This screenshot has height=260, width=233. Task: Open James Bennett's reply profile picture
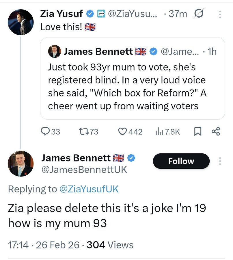pyautogui.click(x=20, y=164)
